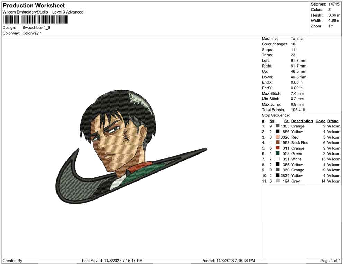Click the 'Stop Sequence:' label

[x=276, y=115]
